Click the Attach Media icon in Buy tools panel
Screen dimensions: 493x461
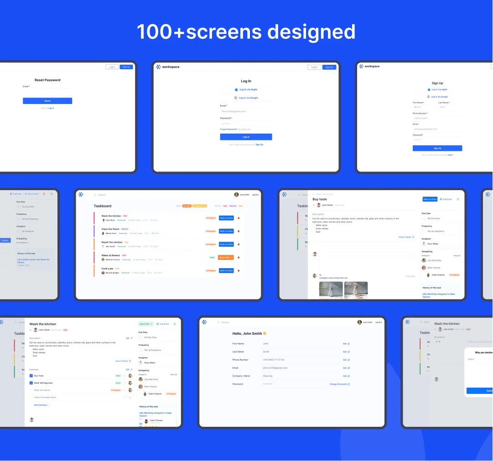click(x=413, y=237)
